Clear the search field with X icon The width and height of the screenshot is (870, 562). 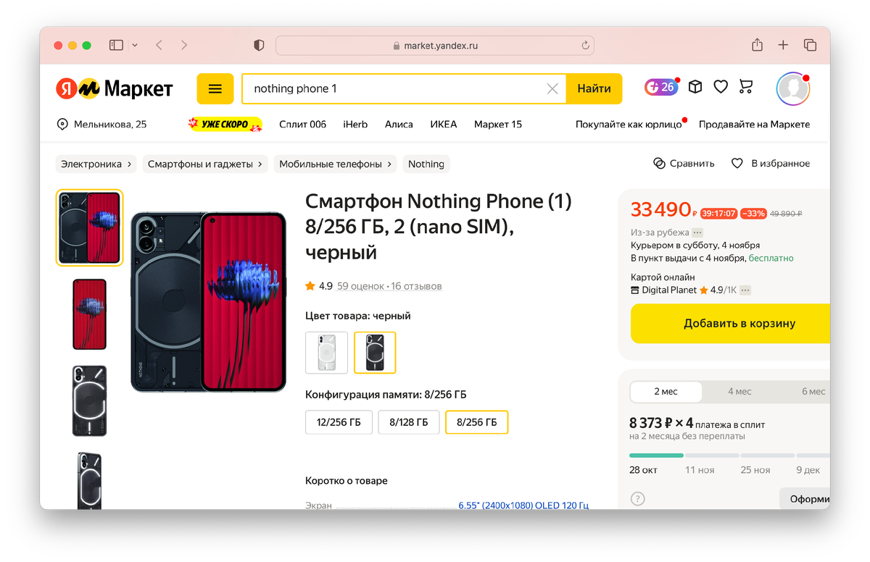point(552,88)
